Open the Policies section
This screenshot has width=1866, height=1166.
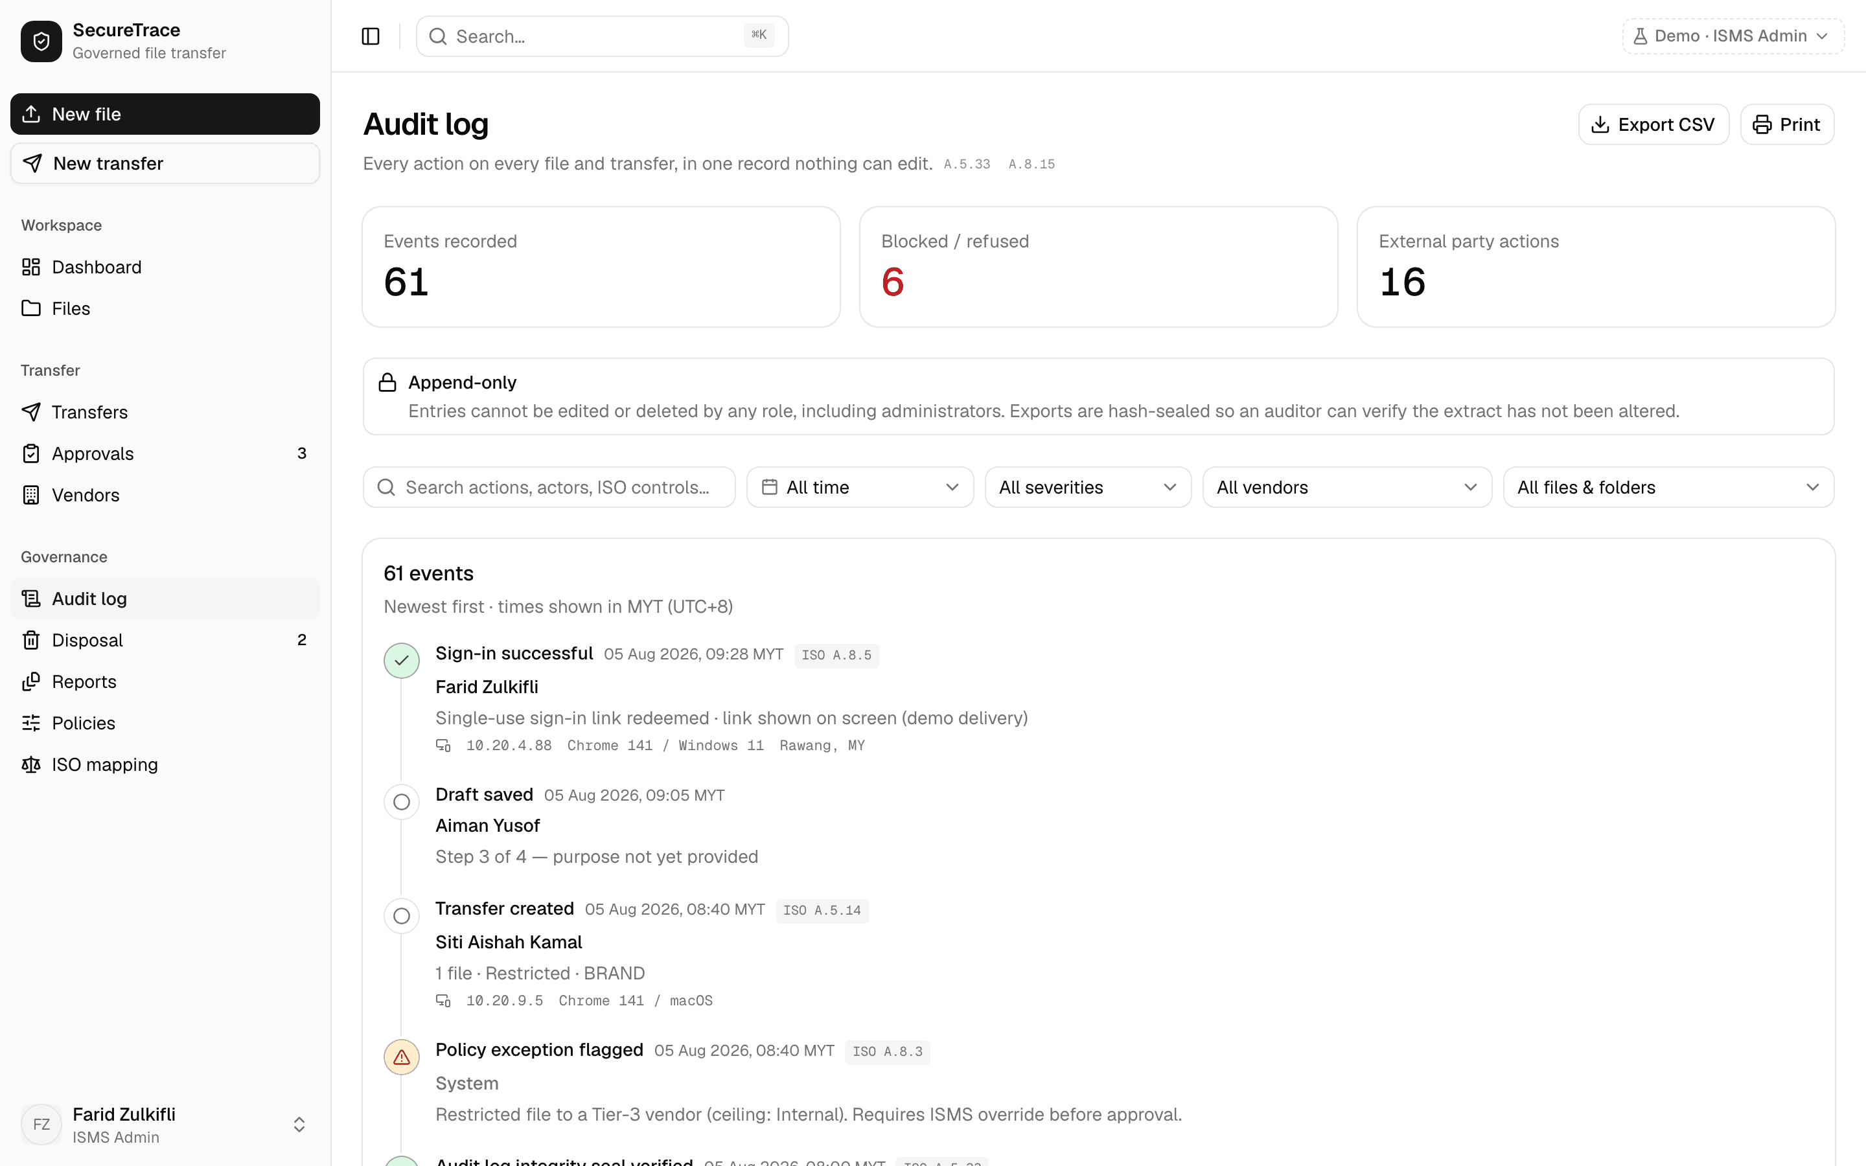pyautogui.click(x=165, y=722)
